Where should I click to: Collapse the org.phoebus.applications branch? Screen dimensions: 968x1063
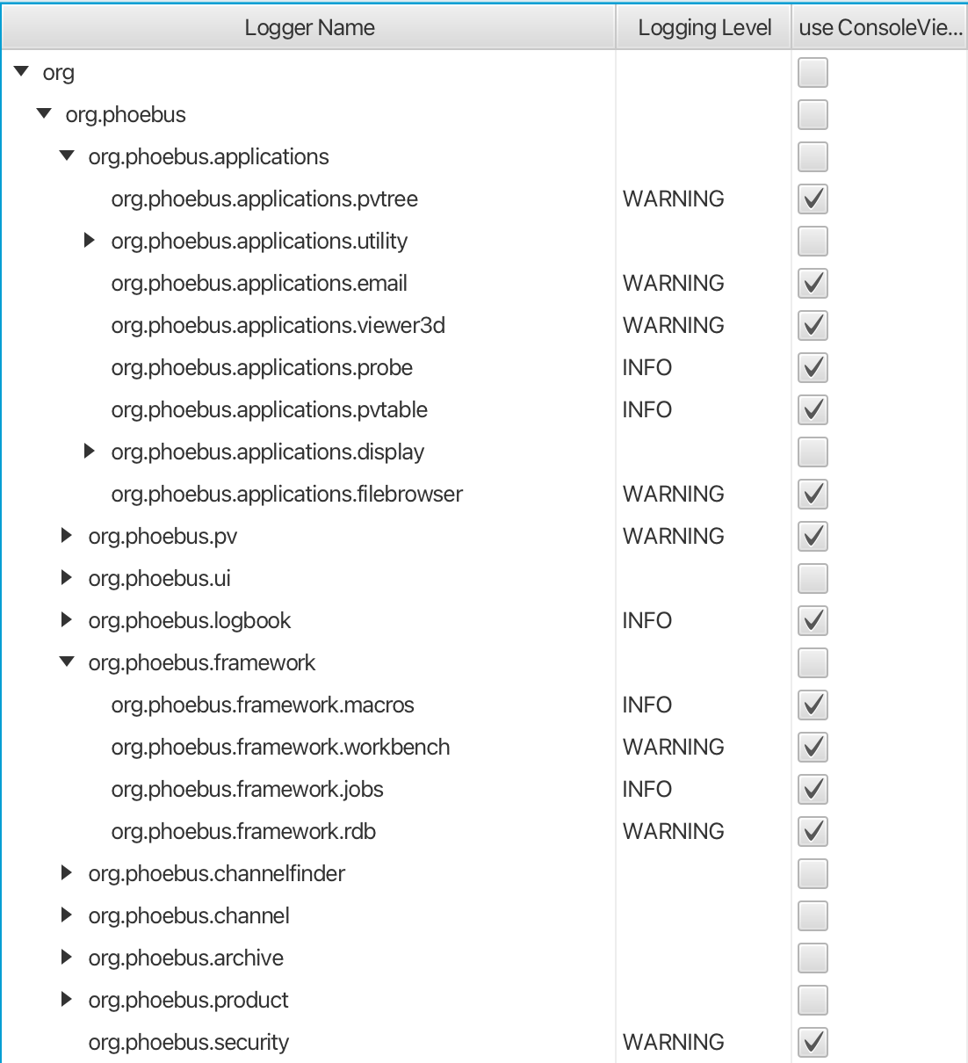point(65,156)
